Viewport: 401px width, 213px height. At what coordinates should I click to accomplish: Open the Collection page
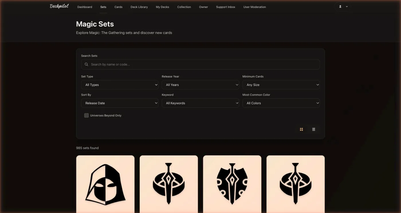pos(184,7)
